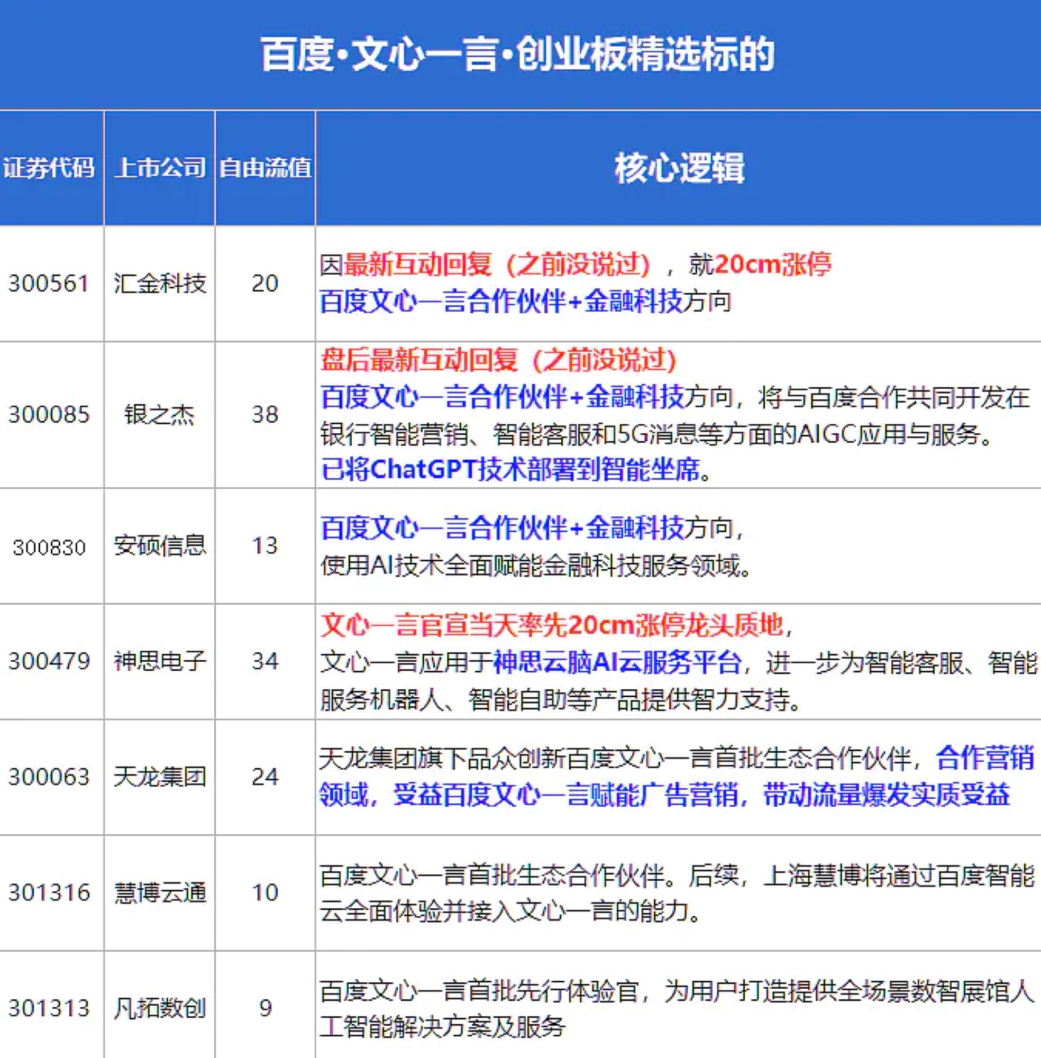Screen dimensions: 1041x1058
Task: Click text 使用AI技术全面赋能金融科技服务领域
Action: [x=529, y=566]
